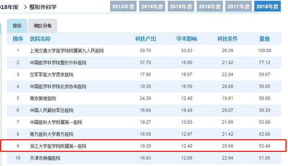
Task: Open the 地区分布 regional distribution tab
Action: [42, 26]
